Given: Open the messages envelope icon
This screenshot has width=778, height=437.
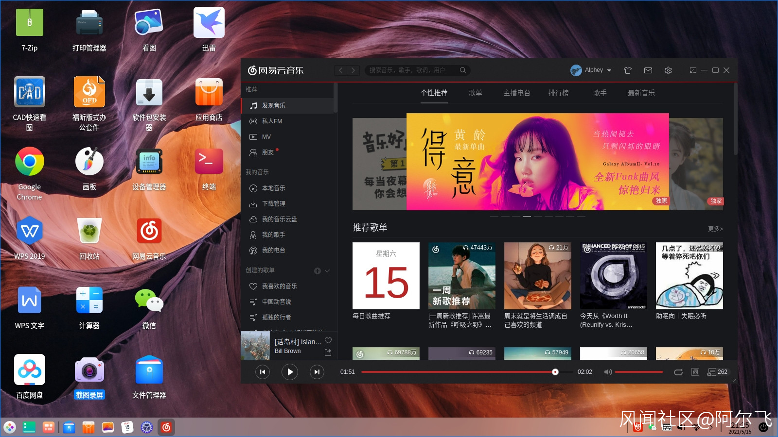Looking at the screenshot, I should click(x=648, y=70).
